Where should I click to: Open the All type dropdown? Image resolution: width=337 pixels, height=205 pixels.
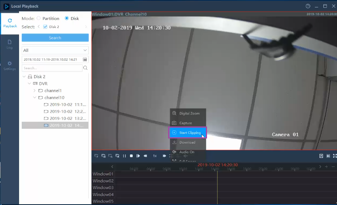point(55,50)
